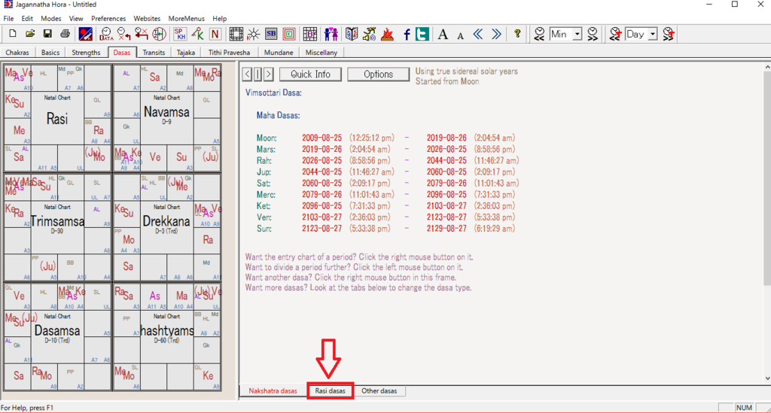Click the Ven maha dasa row
Image resolution: width=771 pixels, height=413 pixels.
[x=386, y=217]
